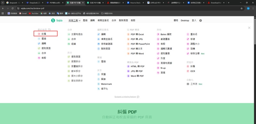Screen dimensions: 256x124
Task: Open the Gmail bookmark
Action: coord(23,13)
